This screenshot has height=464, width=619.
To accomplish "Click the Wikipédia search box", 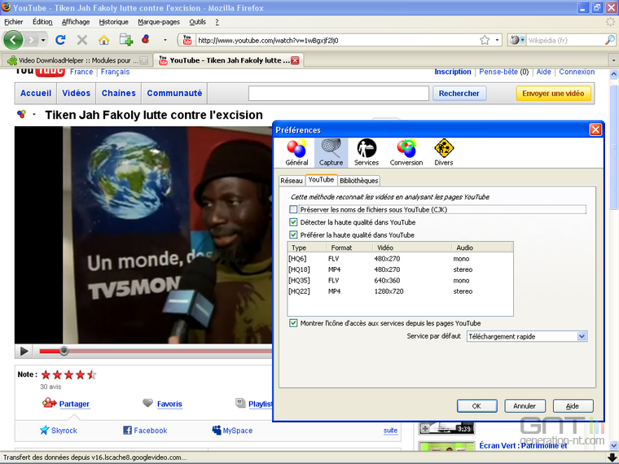I will pyautogui.click(x=565, y=40).
